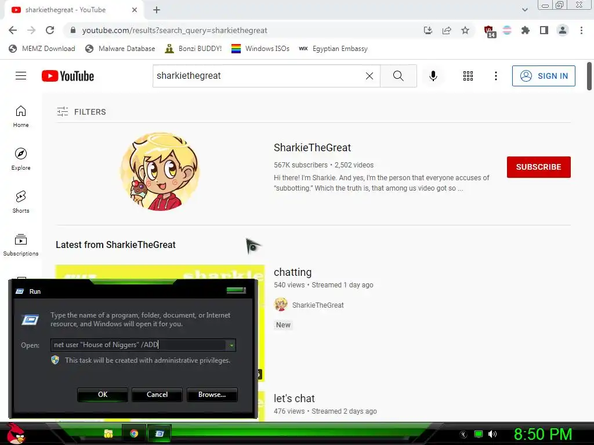This screenshot has width=594, height=445.
Task: Reload the YouTube results page
Action: point(50,30)
